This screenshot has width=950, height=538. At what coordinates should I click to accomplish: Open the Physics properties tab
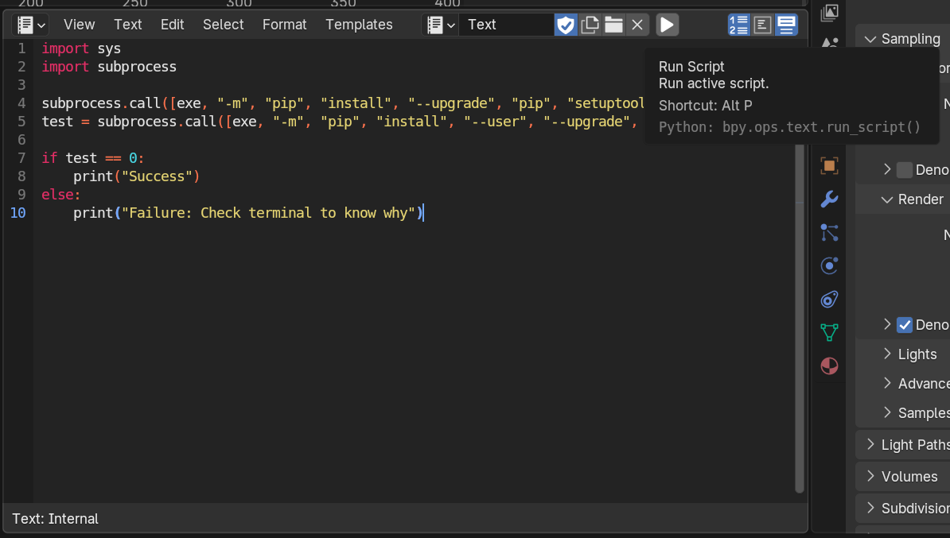[x=829, y=265]
